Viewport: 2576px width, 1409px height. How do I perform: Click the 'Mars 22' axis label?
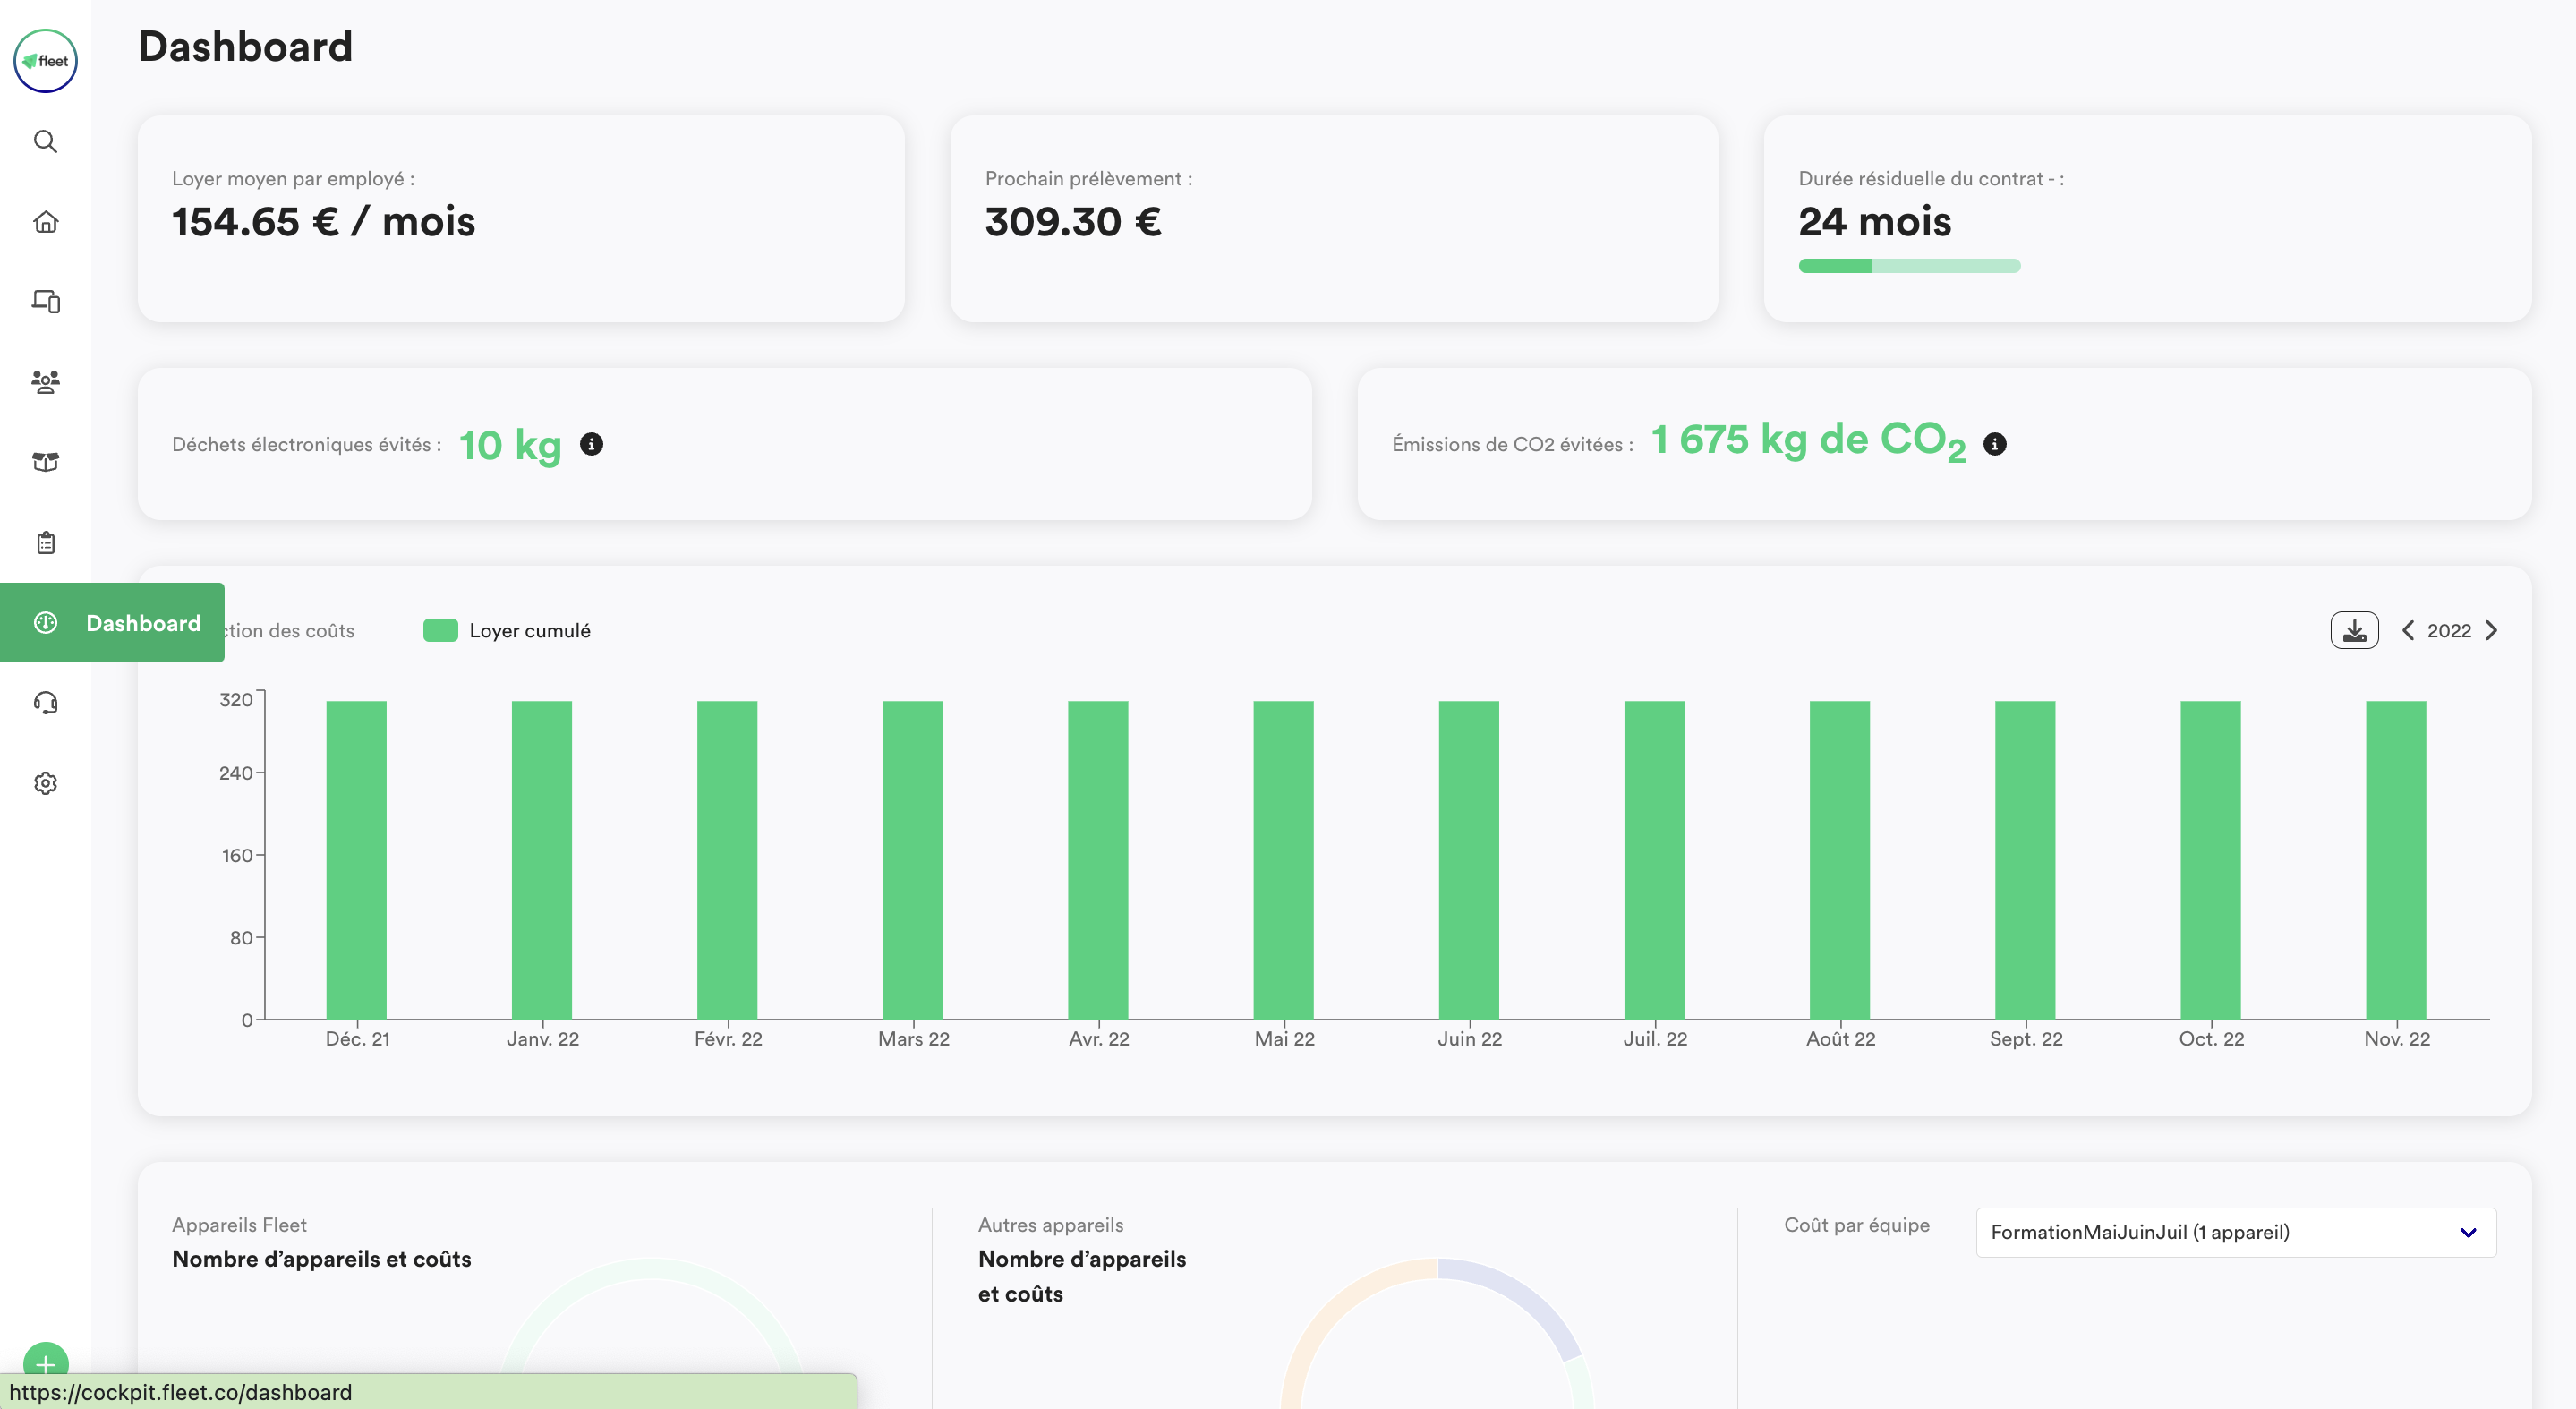click(913, 1038)
